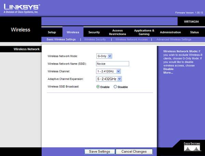Go to Wireless Network Access sub-tab
The image size is (205, 156).
tap(131, 40)
